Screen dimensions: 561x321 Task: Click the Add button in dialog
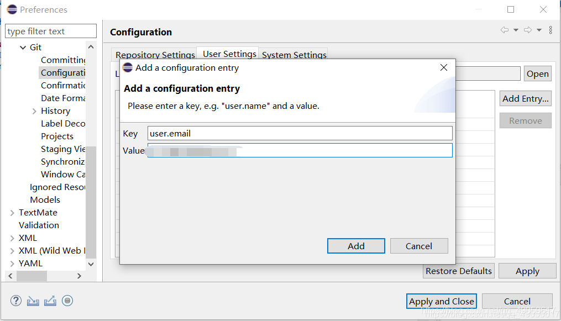point(356,246)
